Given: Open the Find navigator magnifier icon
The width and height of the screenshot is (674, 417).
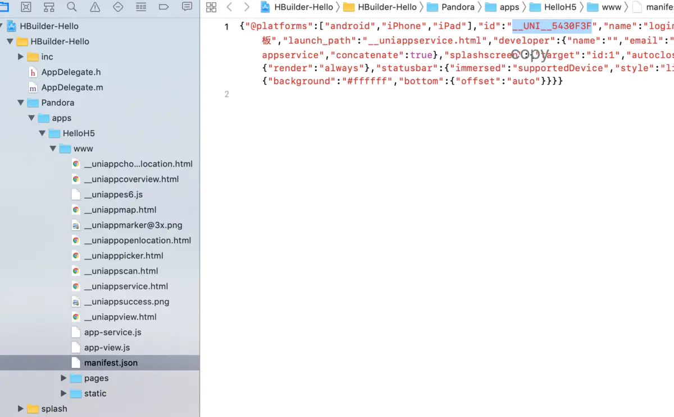Looking at the screenshot, I should (72, 7).
